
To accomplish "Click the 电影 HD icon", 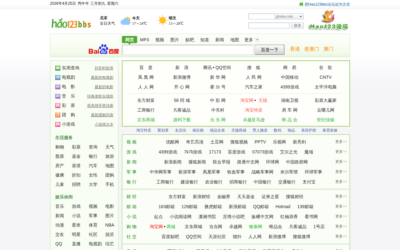I will [58, 87].
